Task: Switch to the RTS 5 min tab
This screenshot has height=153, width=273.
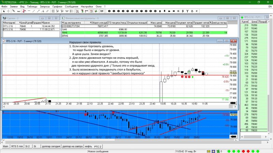Action: [x=17, y=147]
